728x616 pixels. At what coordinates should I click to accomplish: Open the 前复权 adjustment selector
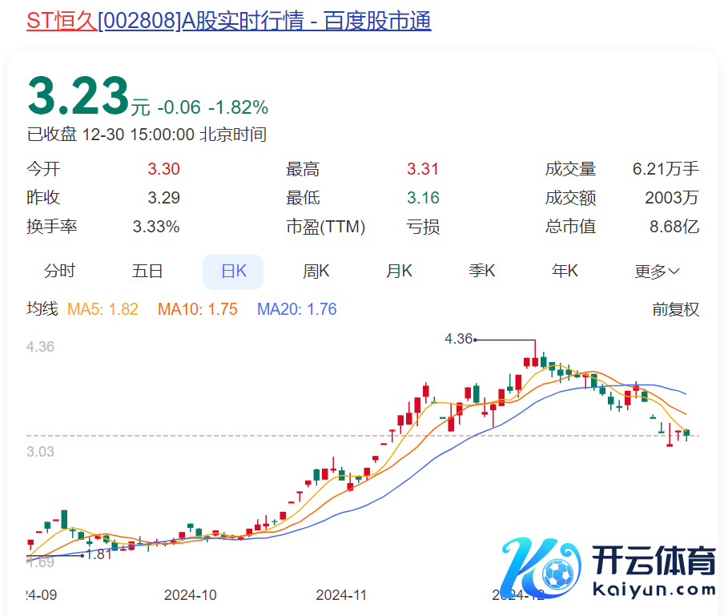click(675, 309)
